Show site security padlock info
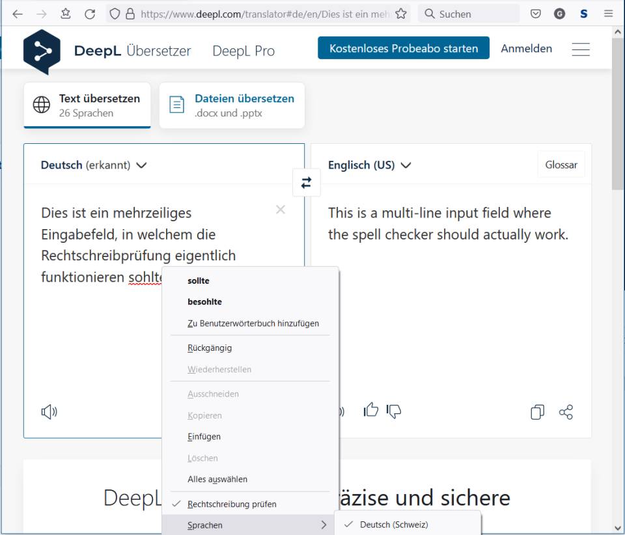 click(130, 14)
